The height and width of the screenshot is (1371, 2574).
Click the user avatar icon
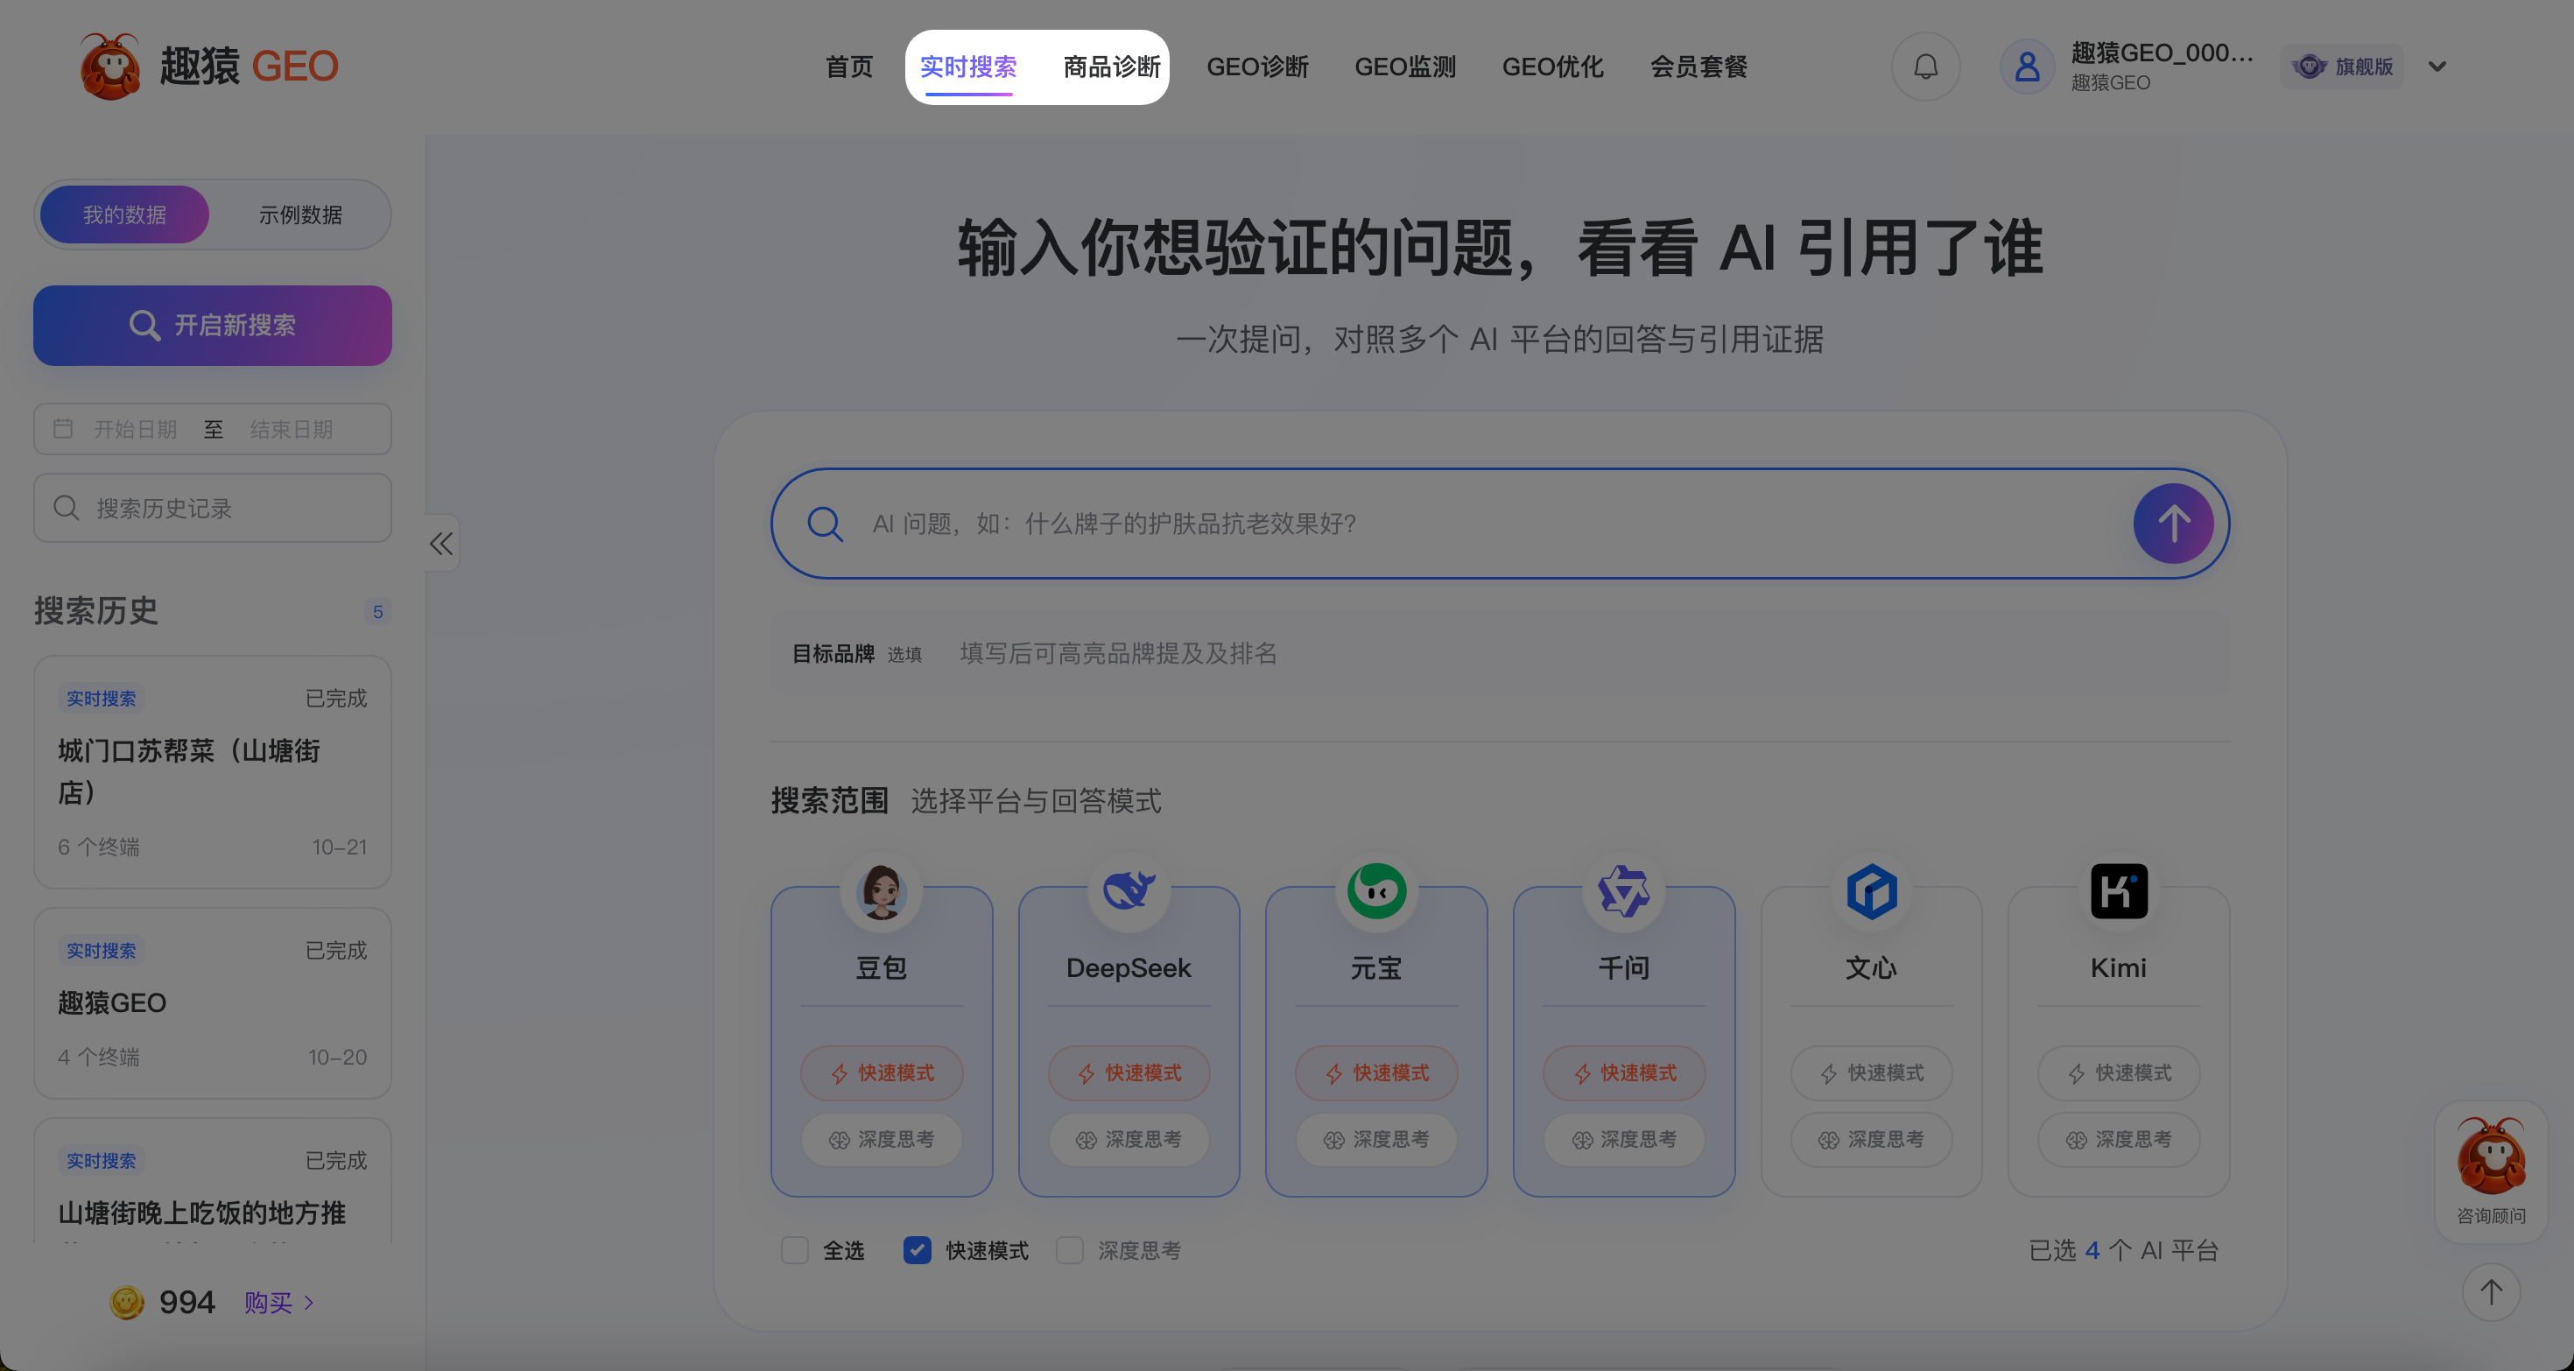pyautogui.click(x=2028, y=67)
